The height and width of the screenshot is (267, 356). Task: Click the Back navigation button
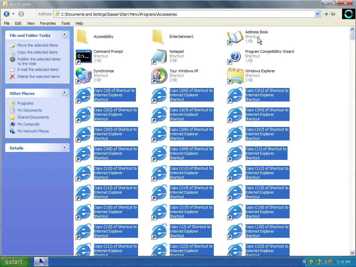[x=7, y=14]
